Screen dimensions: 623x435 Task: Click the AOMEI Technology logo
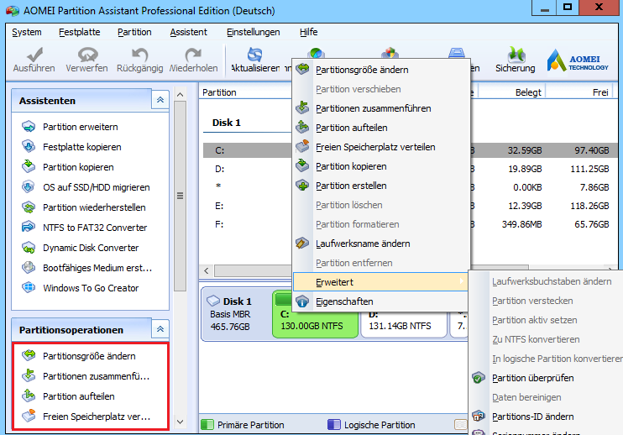578,60
